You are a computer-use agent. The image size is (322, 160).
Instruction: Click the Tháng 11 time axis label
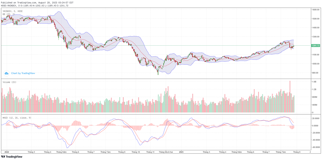pos(150,152)
